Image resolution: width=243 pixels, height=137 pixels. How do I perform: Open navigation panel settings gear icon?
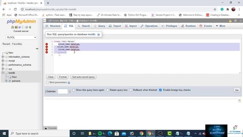(27, 27)
